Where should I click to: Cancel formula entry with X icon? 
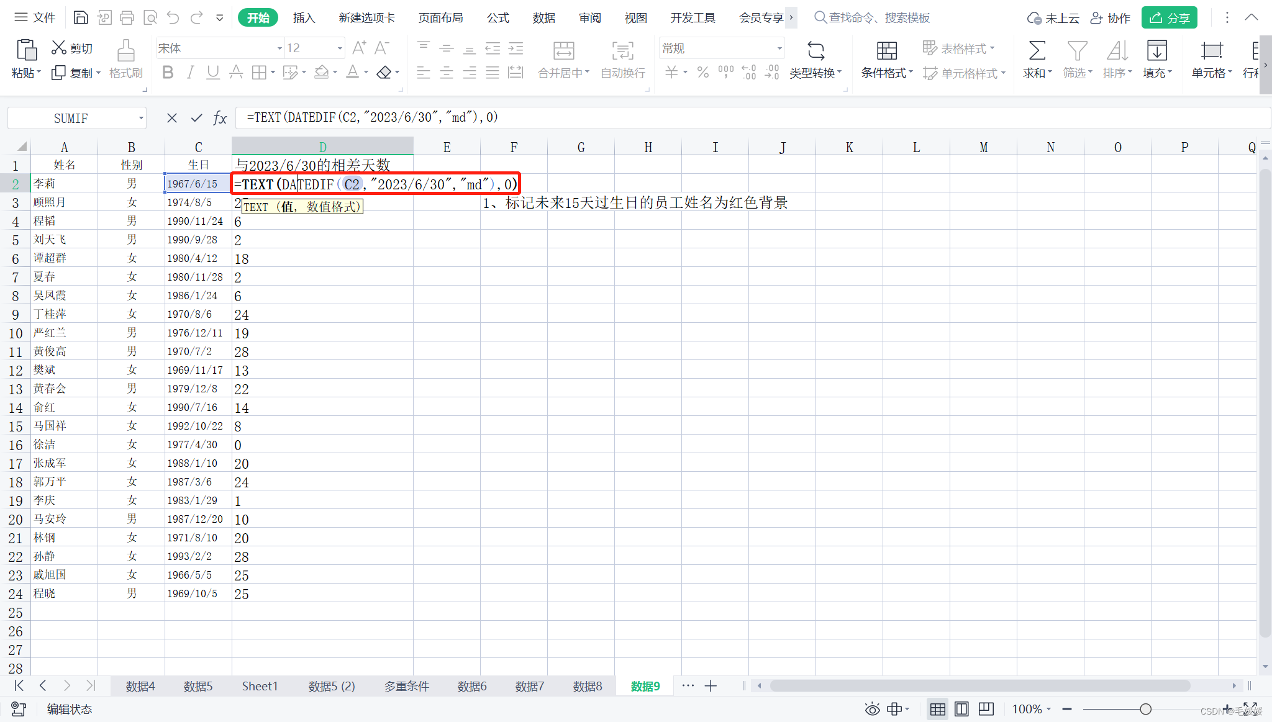pos(172,118)
